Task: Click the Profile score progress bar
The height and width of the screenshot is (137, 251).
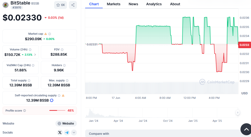Action: point(57,111)
